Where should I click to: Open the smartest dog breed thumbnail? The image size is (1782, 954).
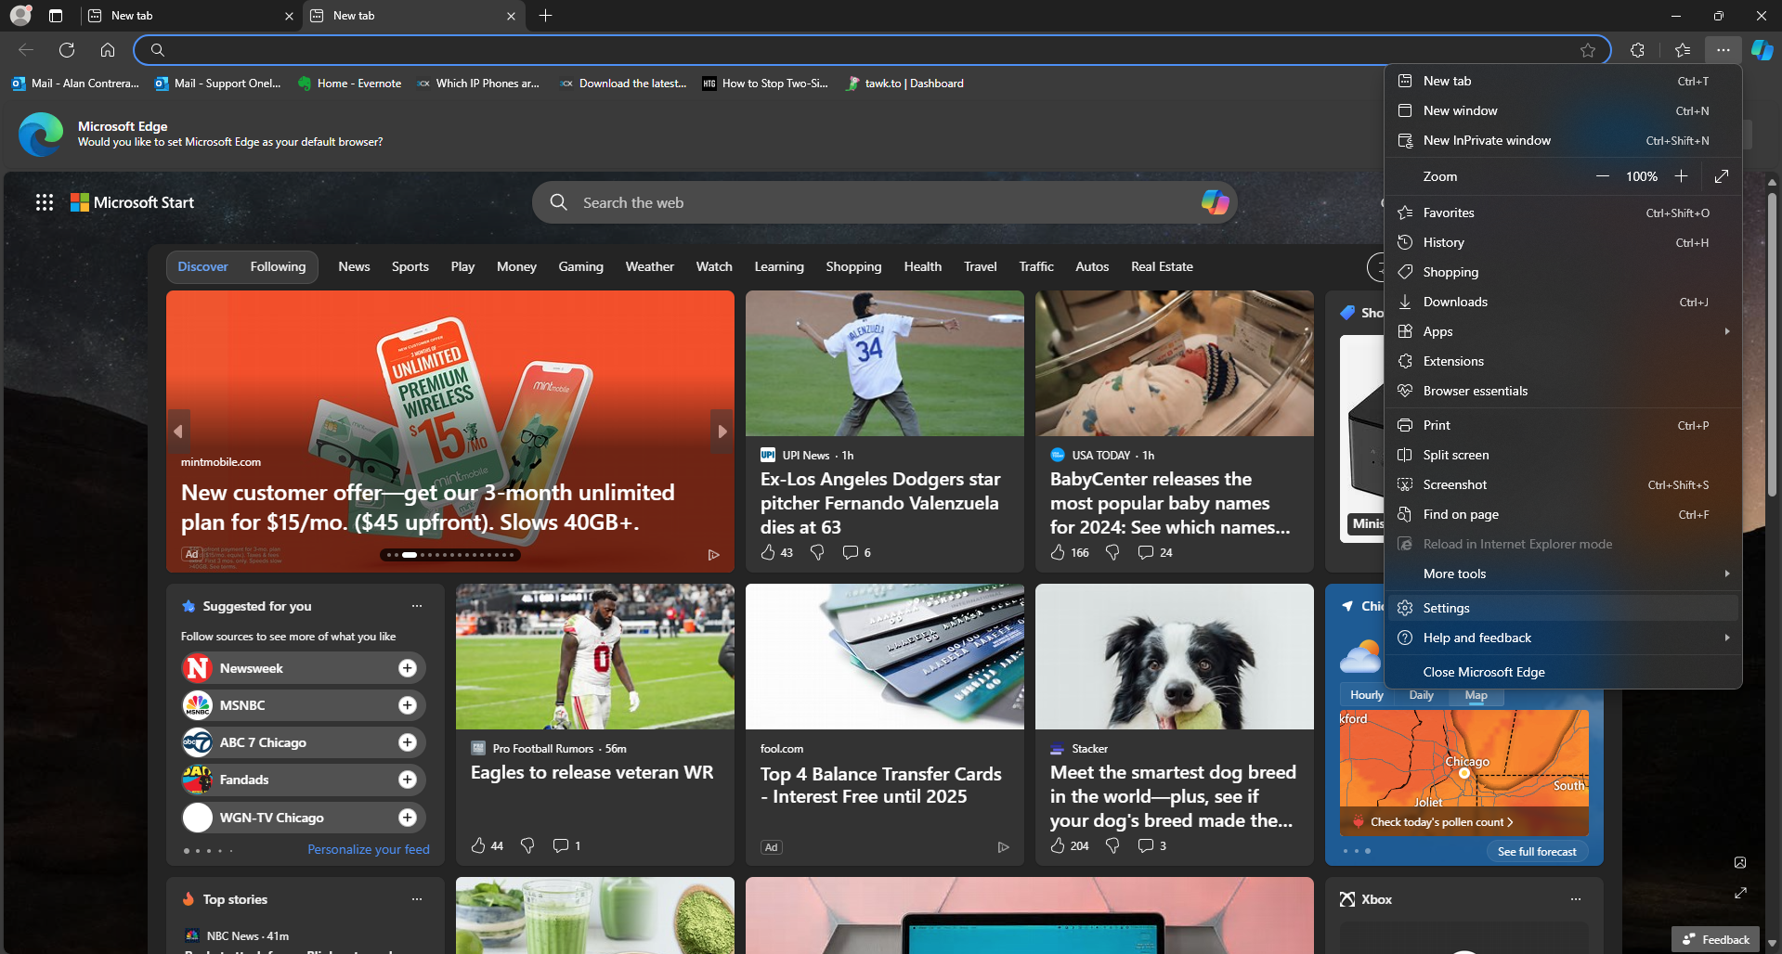[x=1175, y=657]
